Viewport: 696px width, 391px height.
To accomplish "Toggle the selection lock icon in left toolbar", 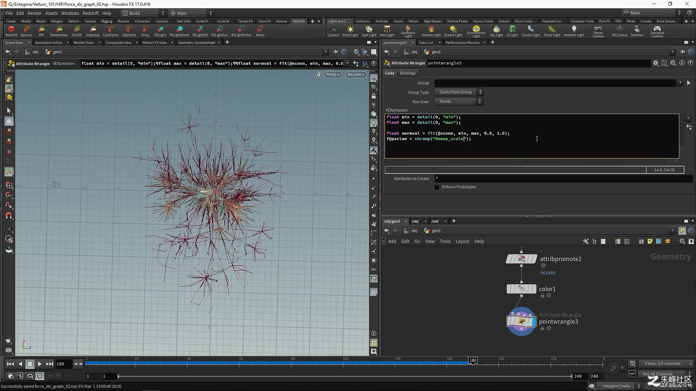I will pyautogui.click(x=9, y=121).
